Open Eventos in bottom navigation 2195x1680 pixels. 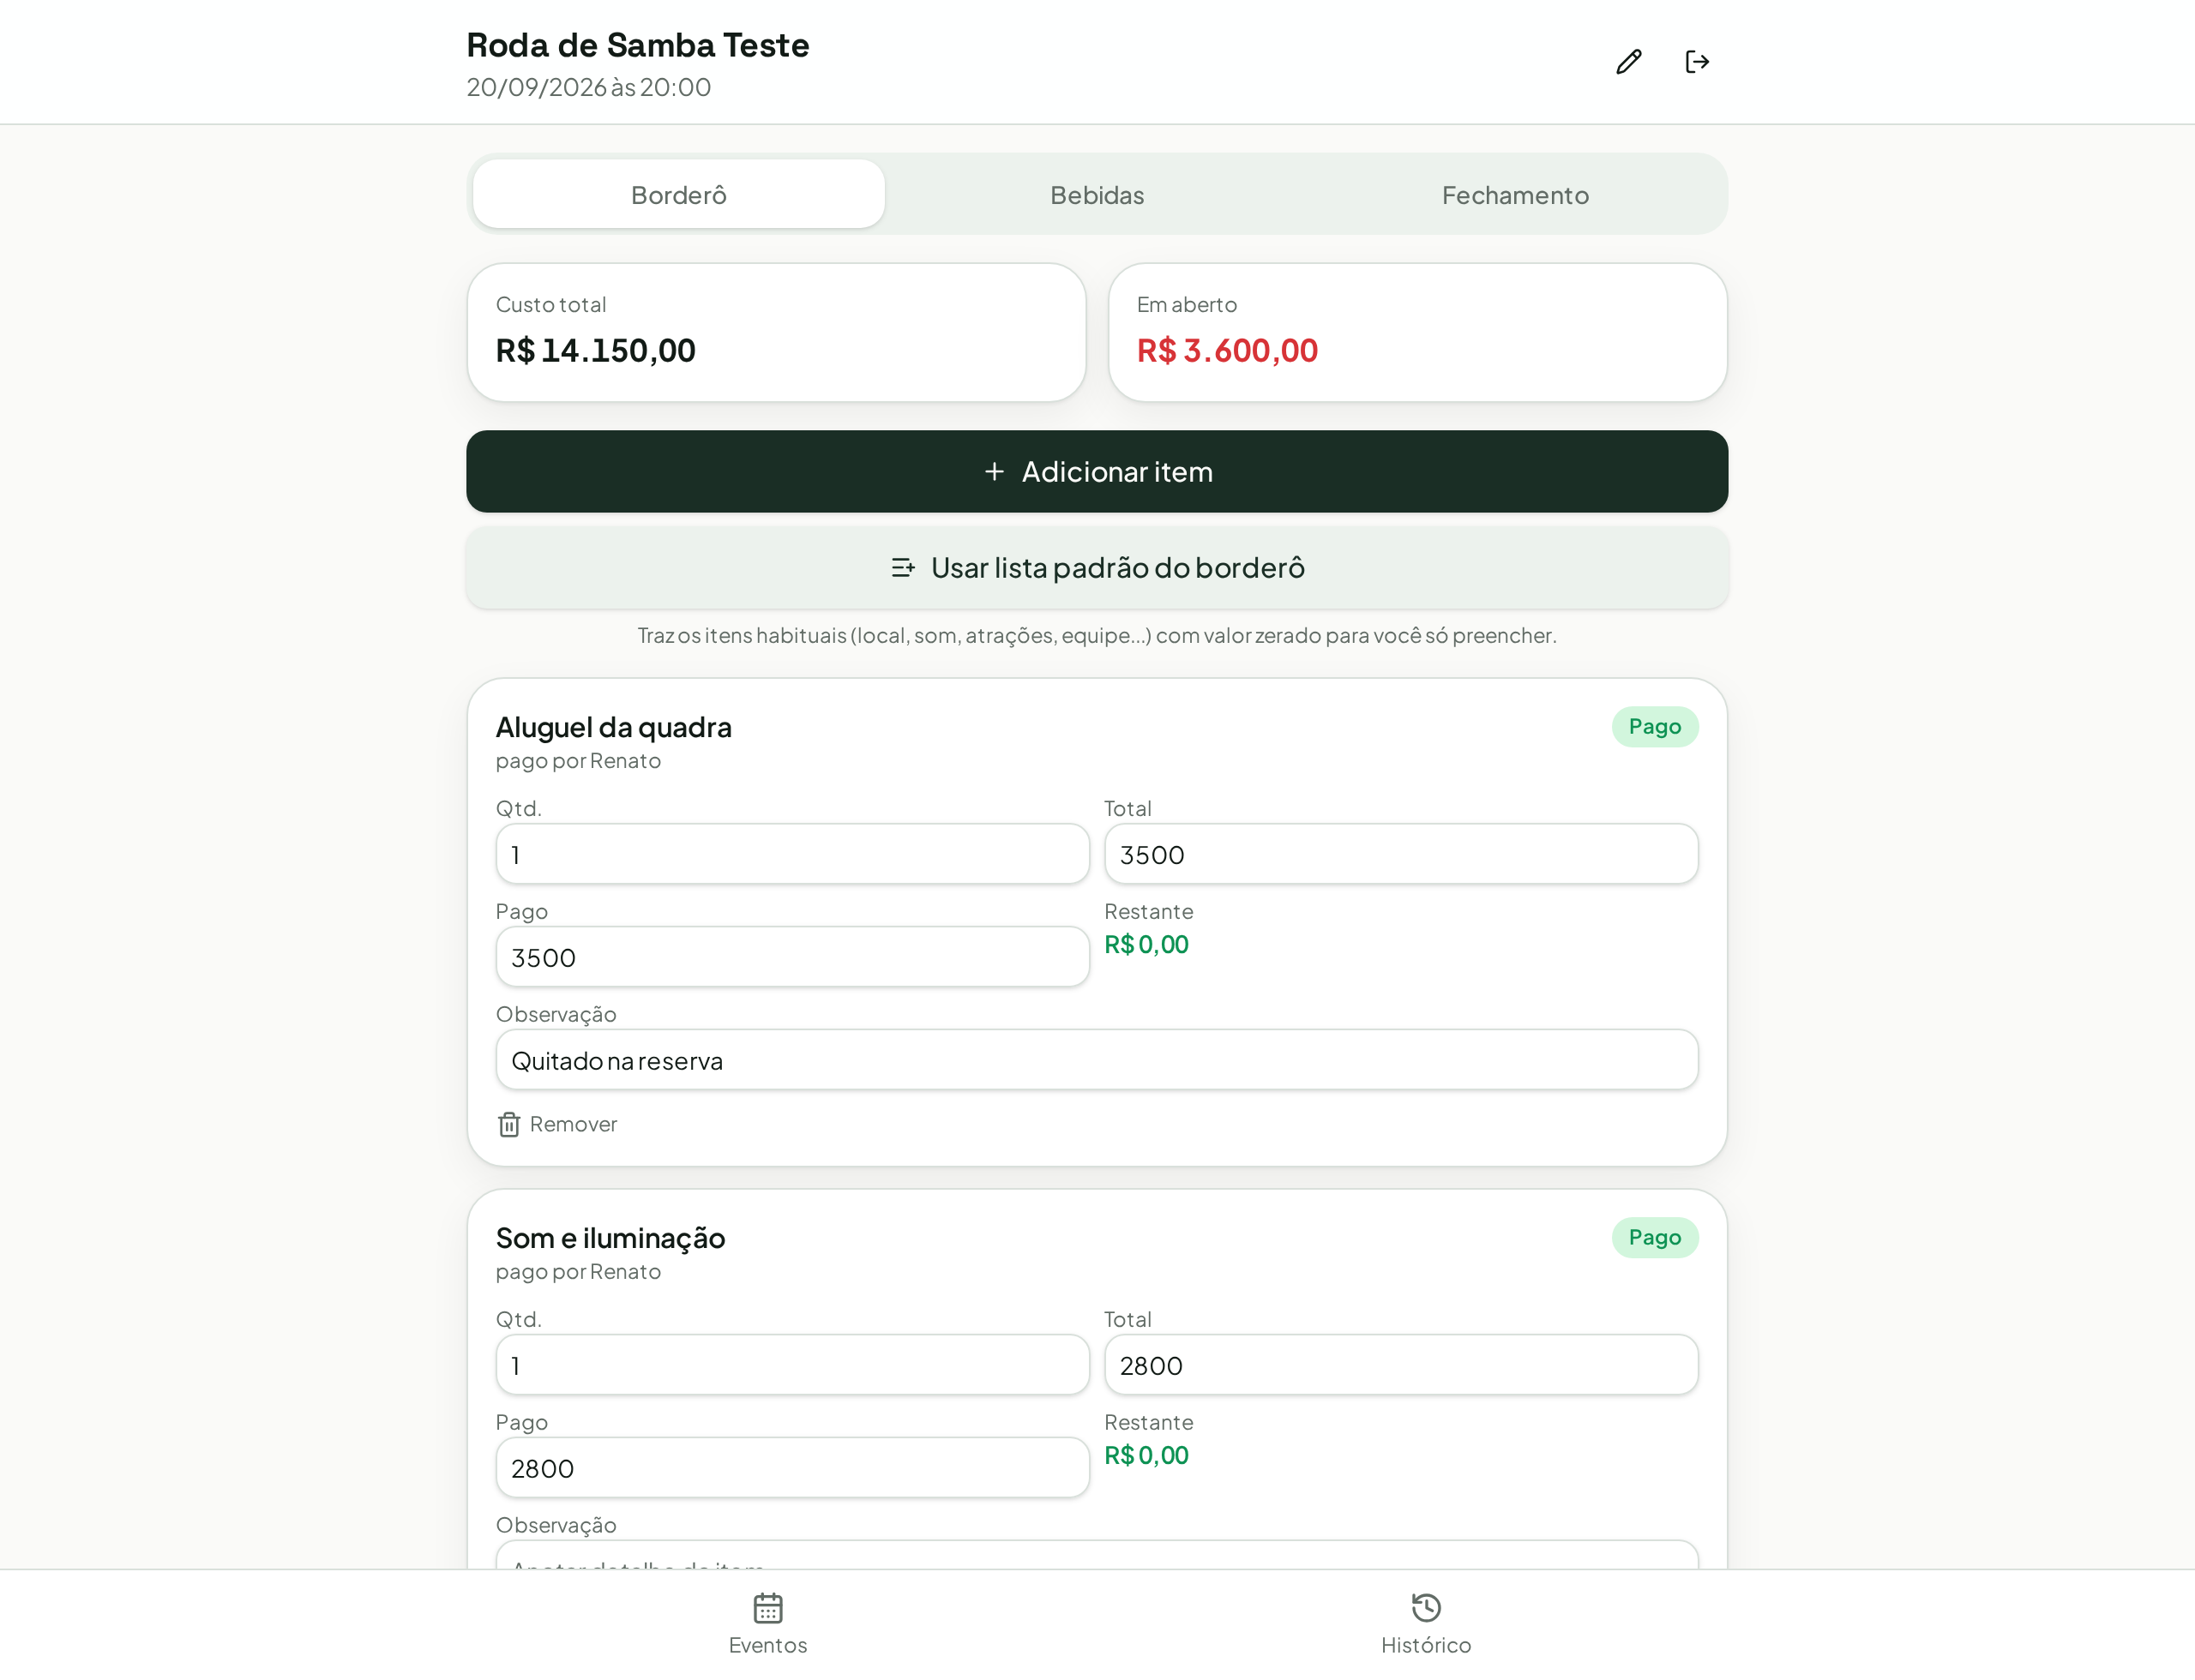[767, 1624]
